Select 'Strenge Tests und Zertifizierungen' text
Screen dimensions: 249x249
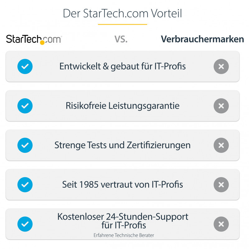(122, 145)
